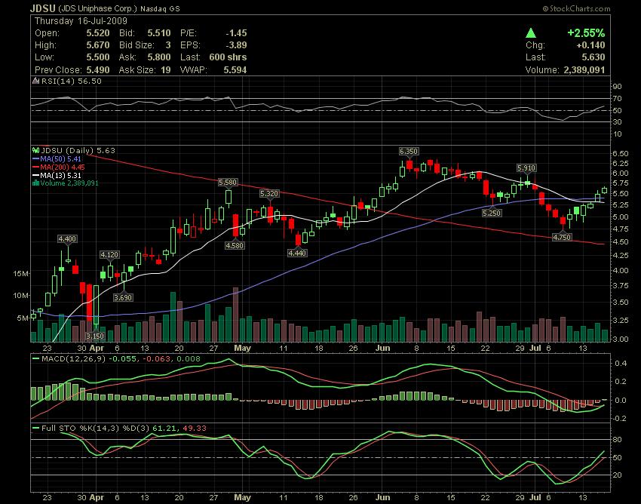The image size is (641, 504).
Task: Click the VWAP value 5.594
Action: (235, 70)
